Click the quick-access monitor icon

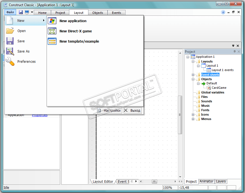(27, 12)
